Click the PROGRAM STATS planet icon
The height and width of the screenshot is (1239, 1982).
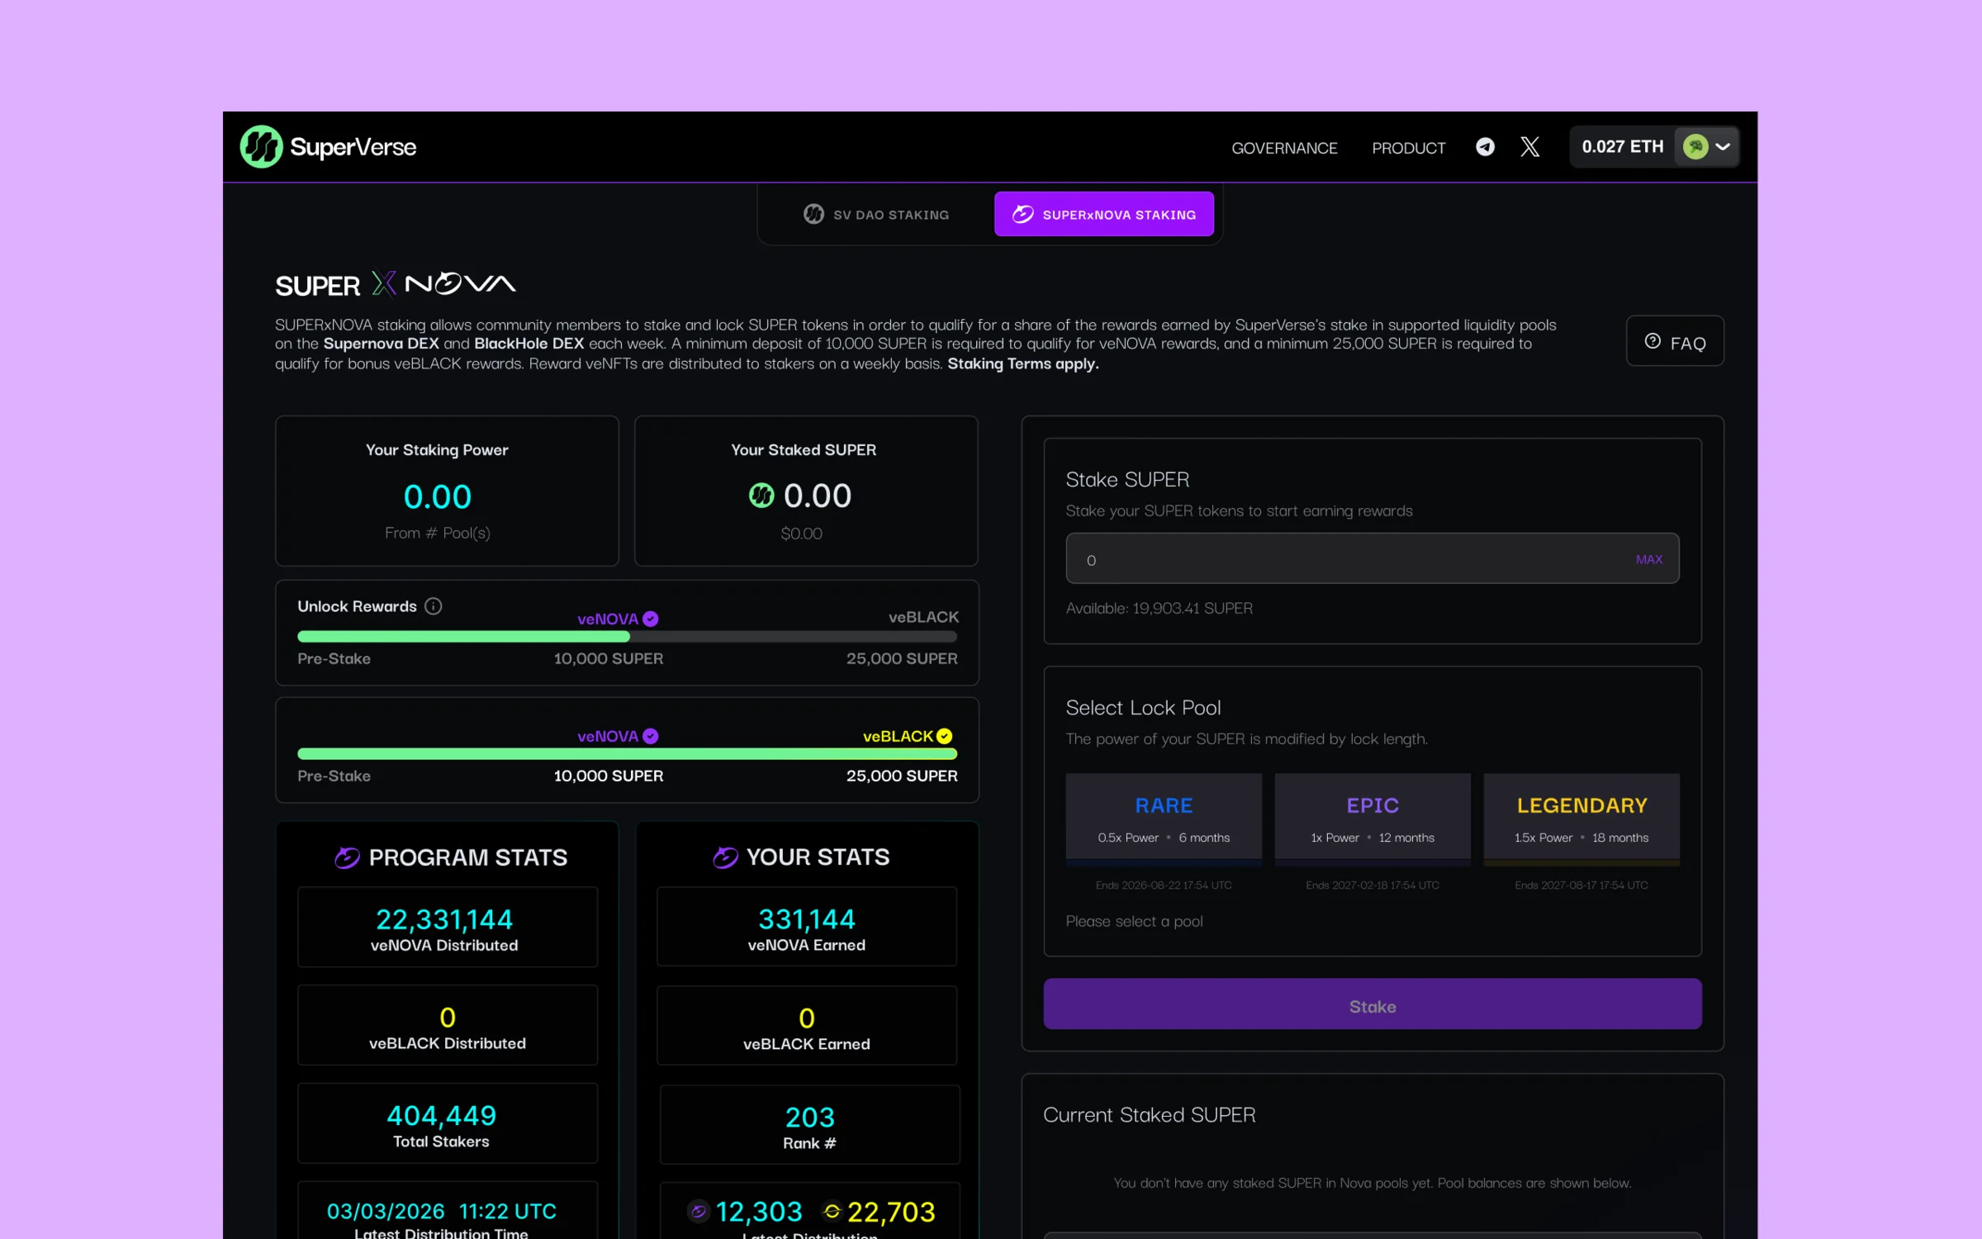[x=347, y=857]
